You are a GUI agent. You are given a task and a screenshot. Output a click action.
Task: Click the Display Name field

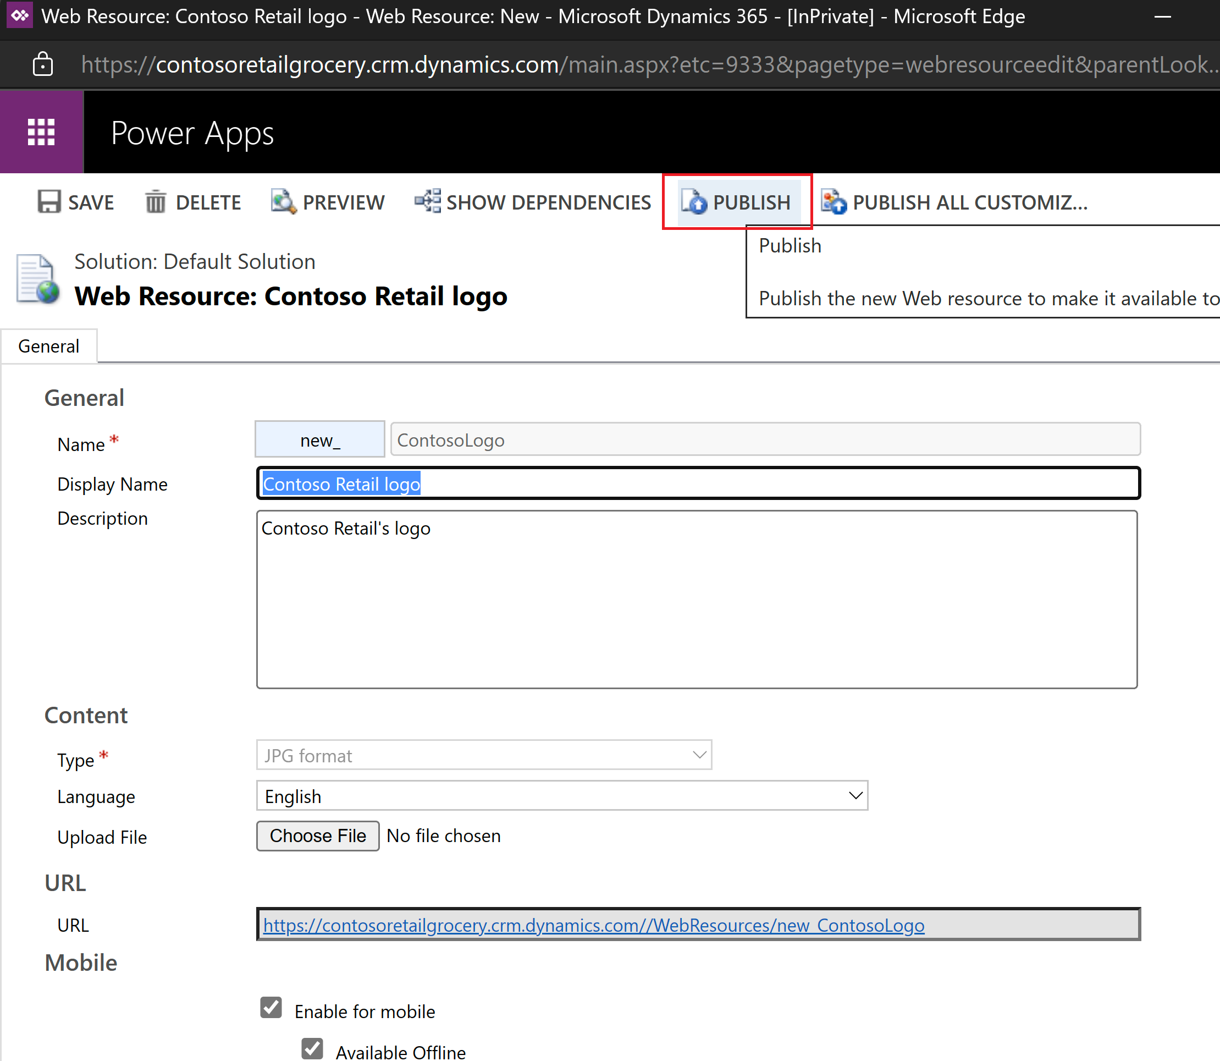coord(698,483)
